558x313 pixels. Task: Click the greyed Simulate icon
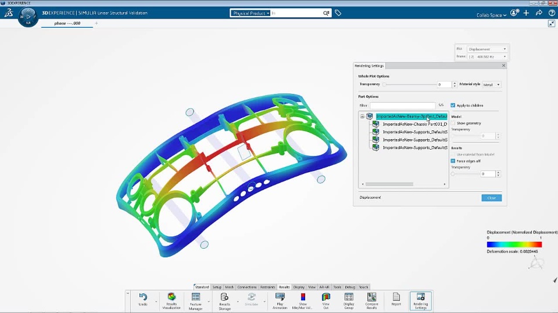(x=251, y=297)
